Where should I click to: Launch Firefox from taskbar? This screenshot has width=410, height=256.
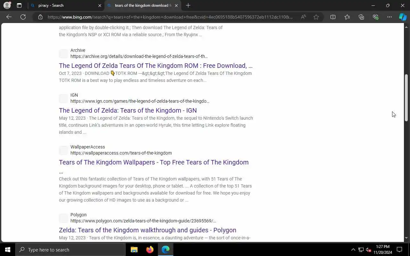[150, 250]
